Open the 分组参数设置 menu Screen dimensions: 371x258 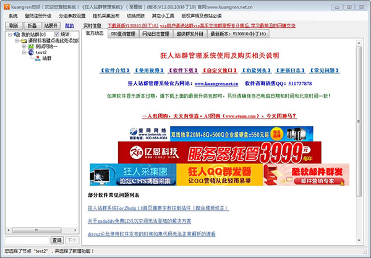point(72,16)
